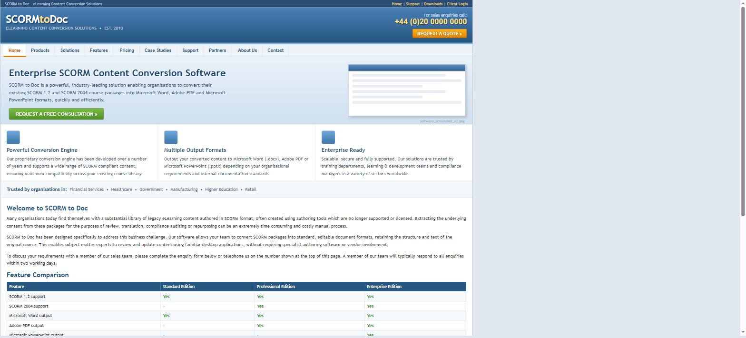Click Retail in trusted sectors list
This screenshot has height=338, width=746.
point(251,189)
